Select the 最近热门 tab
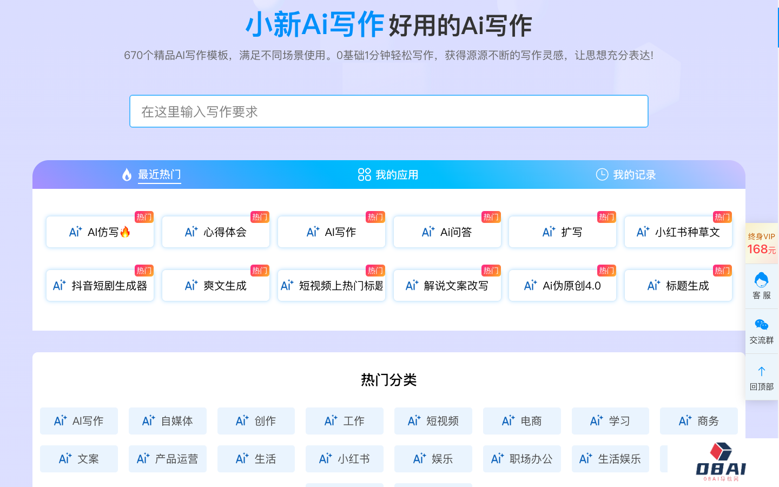 pyautogui.click(x=159, y=175)
